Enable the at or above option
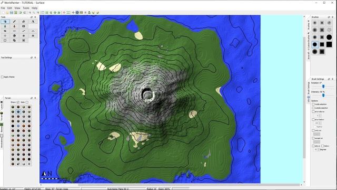The width and height of the screenshot is (337, 190). tap(313, 111)
